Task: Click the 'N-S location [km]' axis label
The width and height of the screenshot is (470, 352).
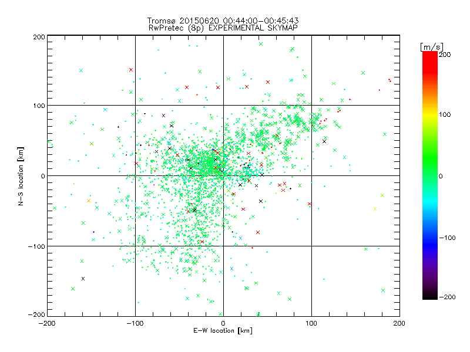Action: click(21, 176)
